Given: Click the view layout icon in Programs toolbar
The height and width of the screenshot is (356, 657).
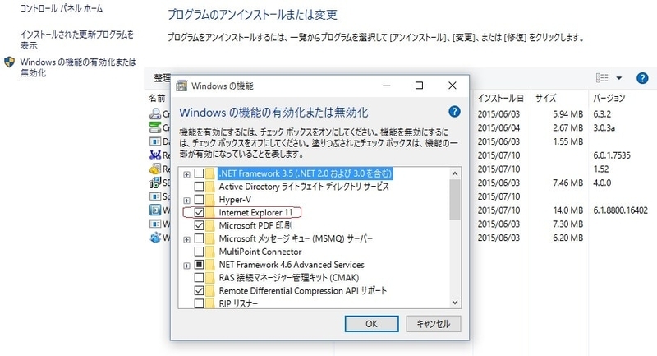Looking at the screenshot, I should (x=602, y=77).
